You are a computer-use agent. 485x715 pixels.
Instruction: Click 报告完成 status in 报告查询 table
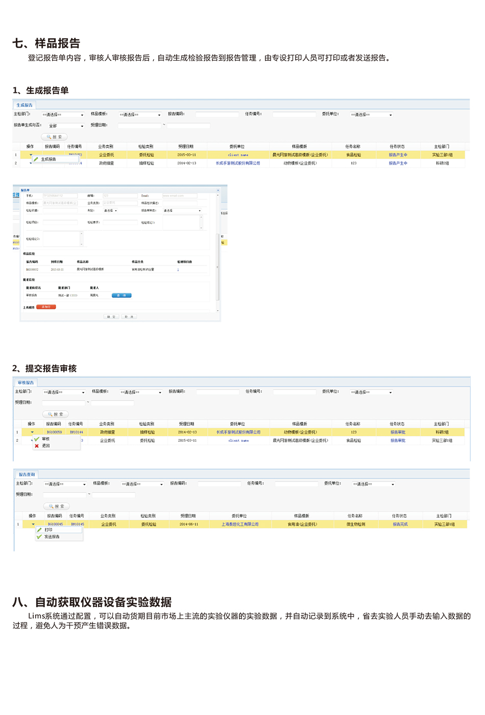tap(400, 524)
